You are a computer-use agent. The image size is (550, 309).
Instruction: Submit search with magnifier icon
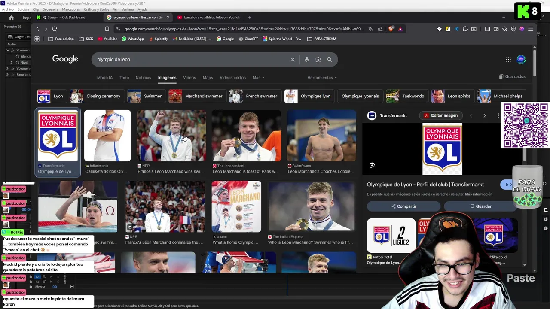(330, 59)
